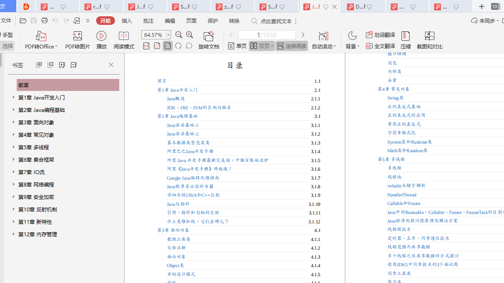Click the 旋转文档 rotate document icon
Image resolution: width=504 pixels, height=283 pixels.
click(208, 36)
